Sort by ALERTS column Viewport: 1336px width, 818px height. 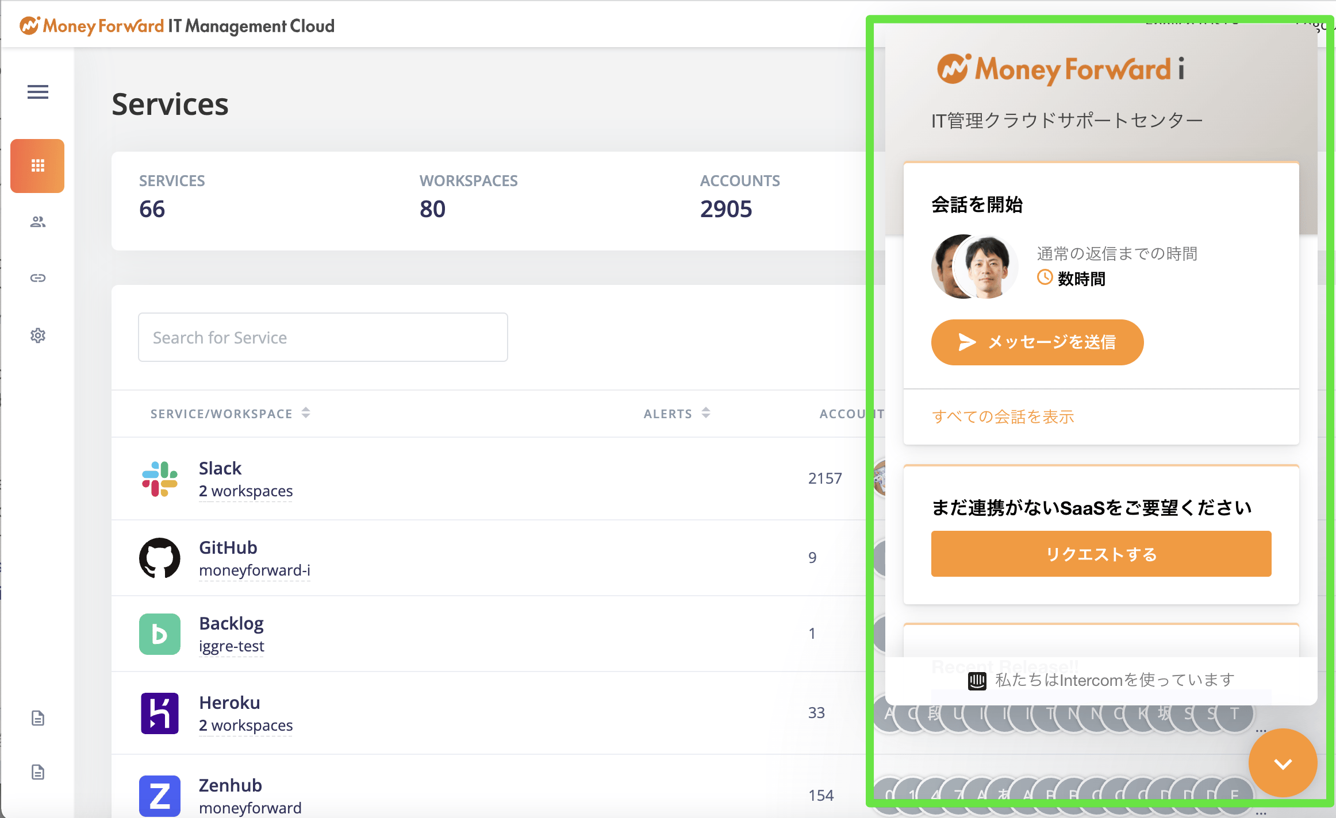677,414
